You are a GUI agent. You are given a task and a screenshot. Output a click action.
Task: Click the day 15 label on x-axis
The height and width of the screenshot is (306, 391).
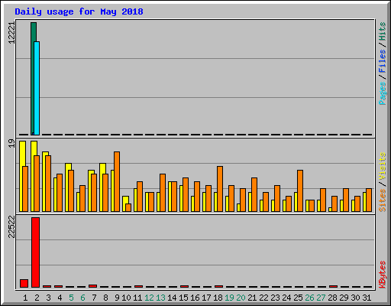point(183,298)
